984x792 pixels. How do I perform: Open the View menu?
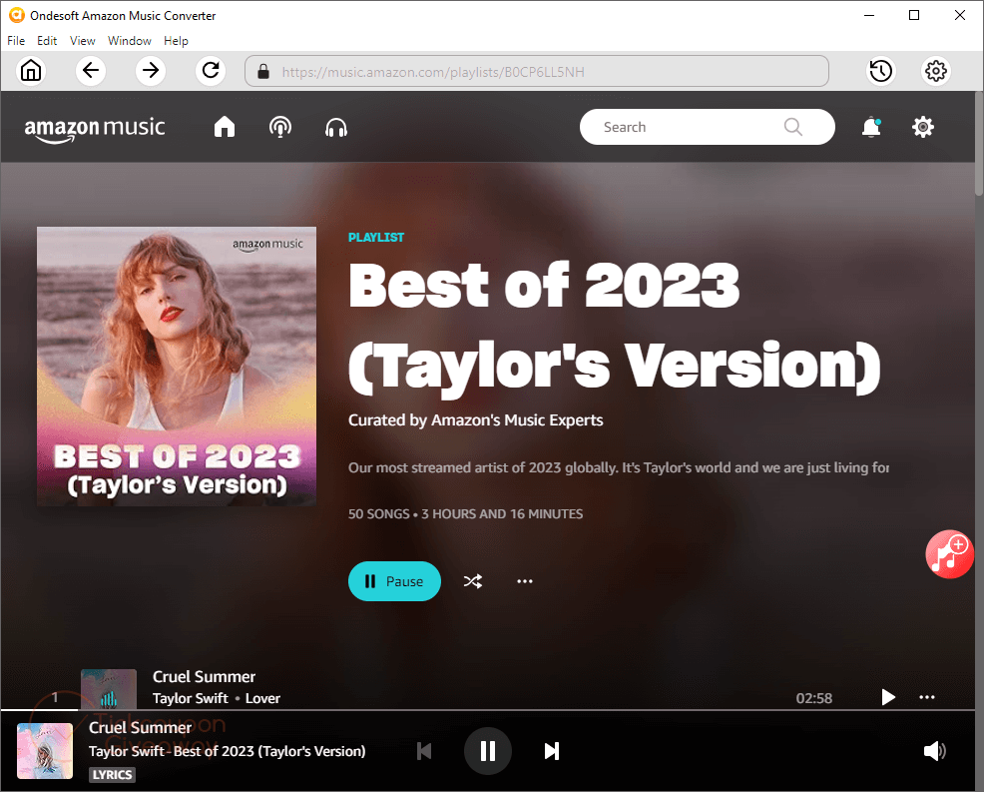(x=82, y=41)
